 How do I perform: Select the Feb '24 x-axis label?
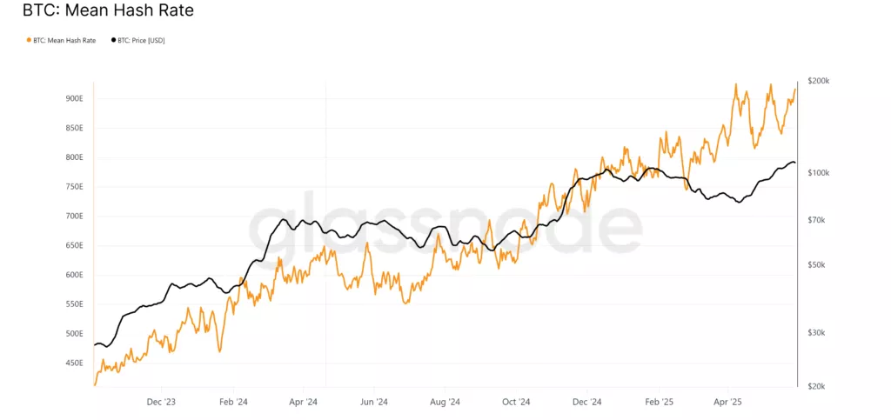tap(232, 403)
